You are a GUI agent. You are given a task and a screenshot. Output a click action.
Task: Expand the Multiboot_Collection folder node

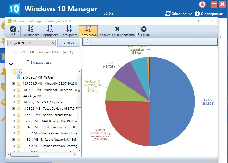pyautogui.click(x=13, y=90)
